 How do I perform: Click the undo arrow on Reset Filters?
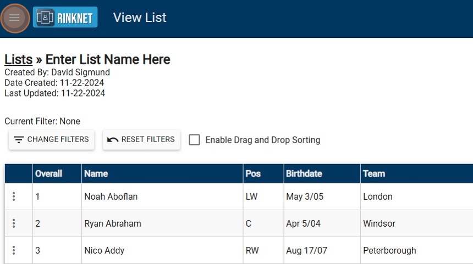point(113,140)
